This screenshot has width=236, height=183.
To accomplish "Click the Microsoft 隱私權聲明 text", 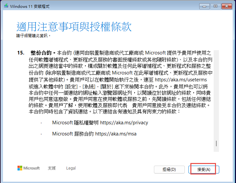I will [75, 123].
